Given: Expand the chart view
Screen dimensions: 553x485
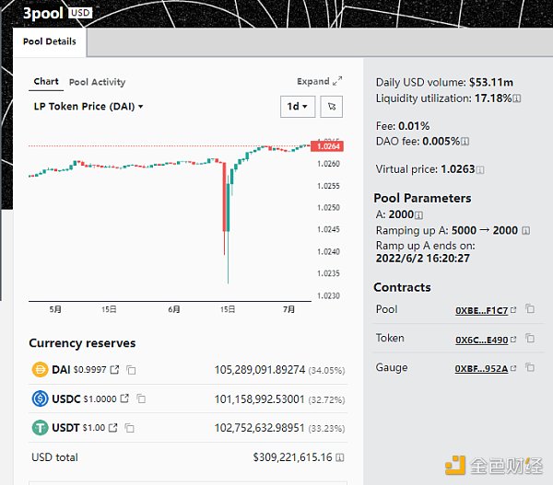Looking at the screenshot, I should pos(319,81).
